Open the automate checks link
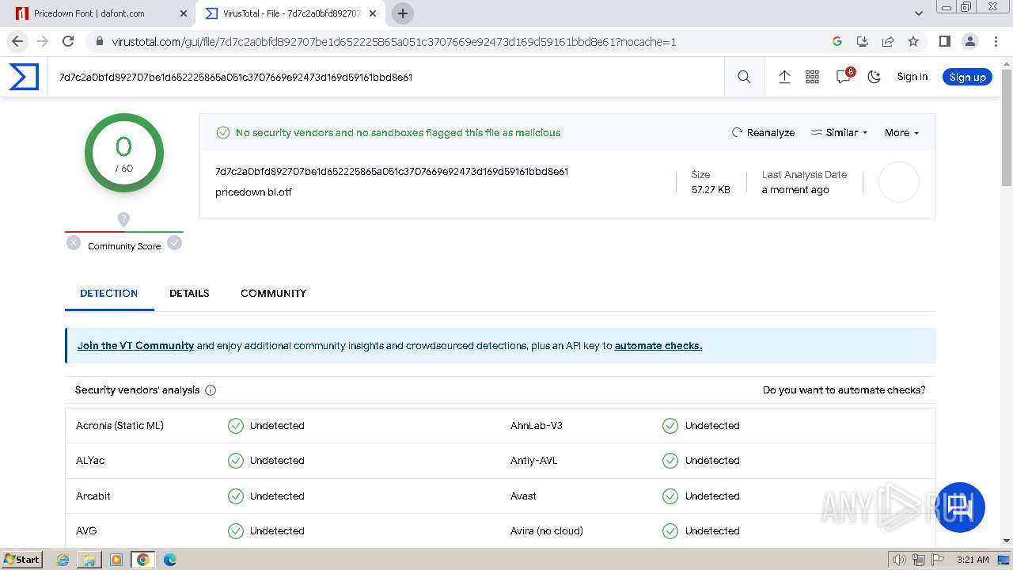The width and height of the screenshot is (1013, 570). pos(658,345)
